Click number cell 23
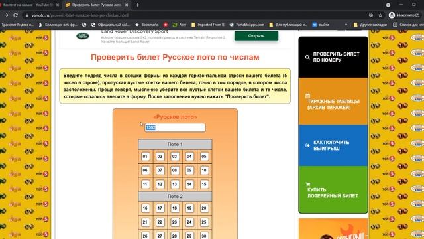This screenshot has height=239, width=424. [x=175, y=222]
